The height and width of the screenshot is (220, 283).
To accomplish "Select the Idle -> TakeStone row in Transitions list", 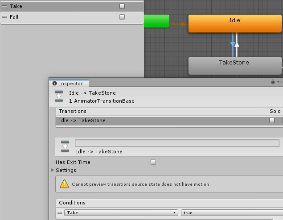I will [169, 120].
